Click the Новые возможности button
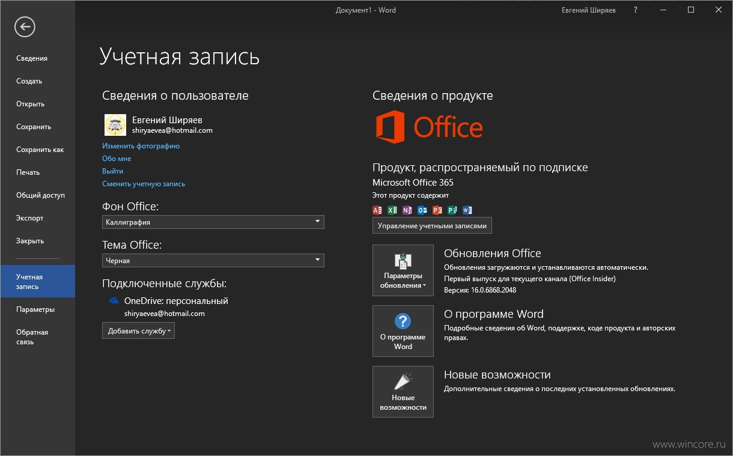 [x=403, y=392]
